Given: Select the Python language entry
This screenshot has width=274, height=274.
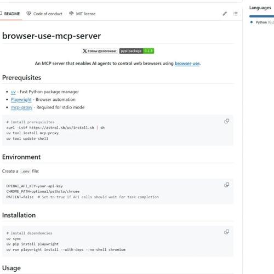Looking at the screenshot, I should tap(262, 22).
